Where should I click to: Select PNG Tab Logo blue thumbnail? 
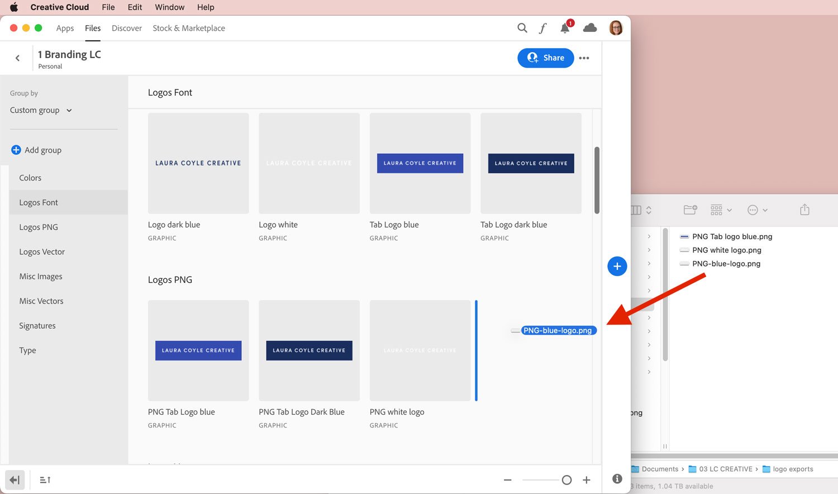tap(198, 350)
